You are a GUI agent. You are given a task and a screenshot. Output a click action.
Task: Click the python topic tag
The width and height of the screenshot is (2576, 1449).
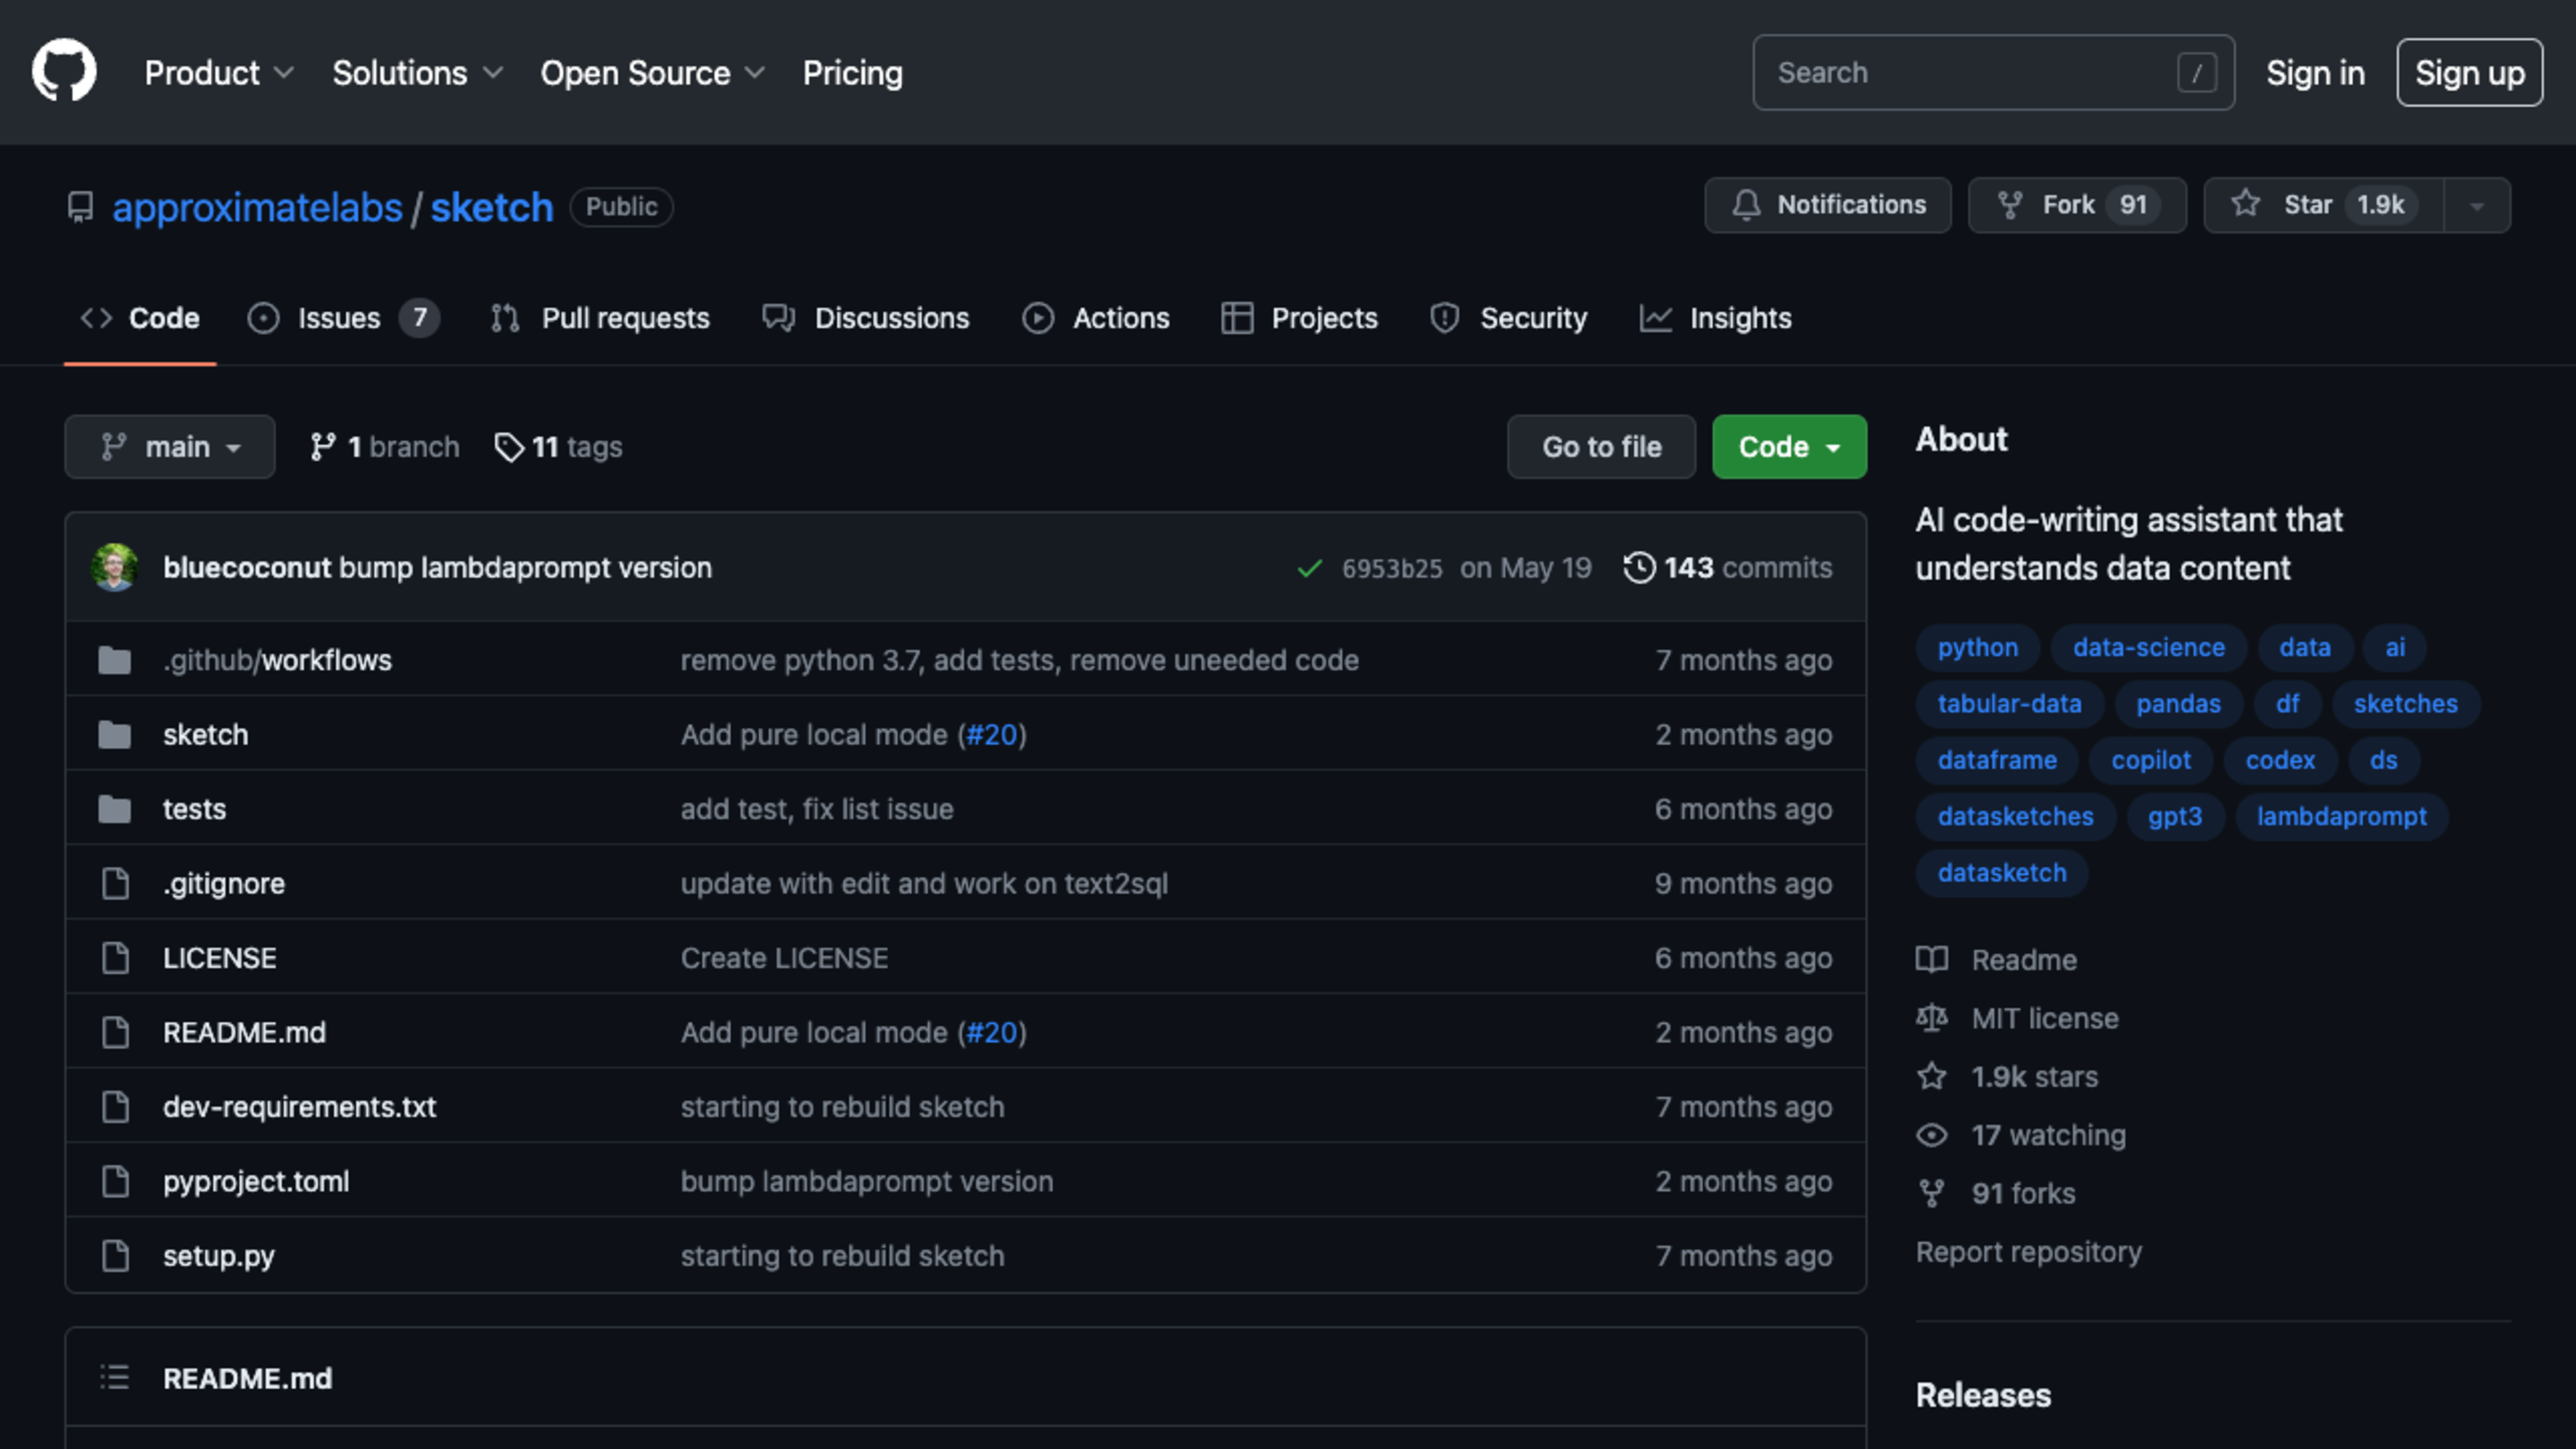click(1977, 647)
